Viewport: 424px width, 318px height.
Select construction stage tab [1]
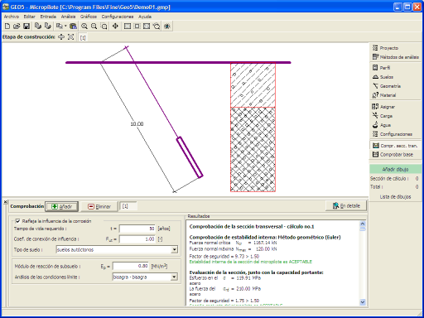click(83, 37)
